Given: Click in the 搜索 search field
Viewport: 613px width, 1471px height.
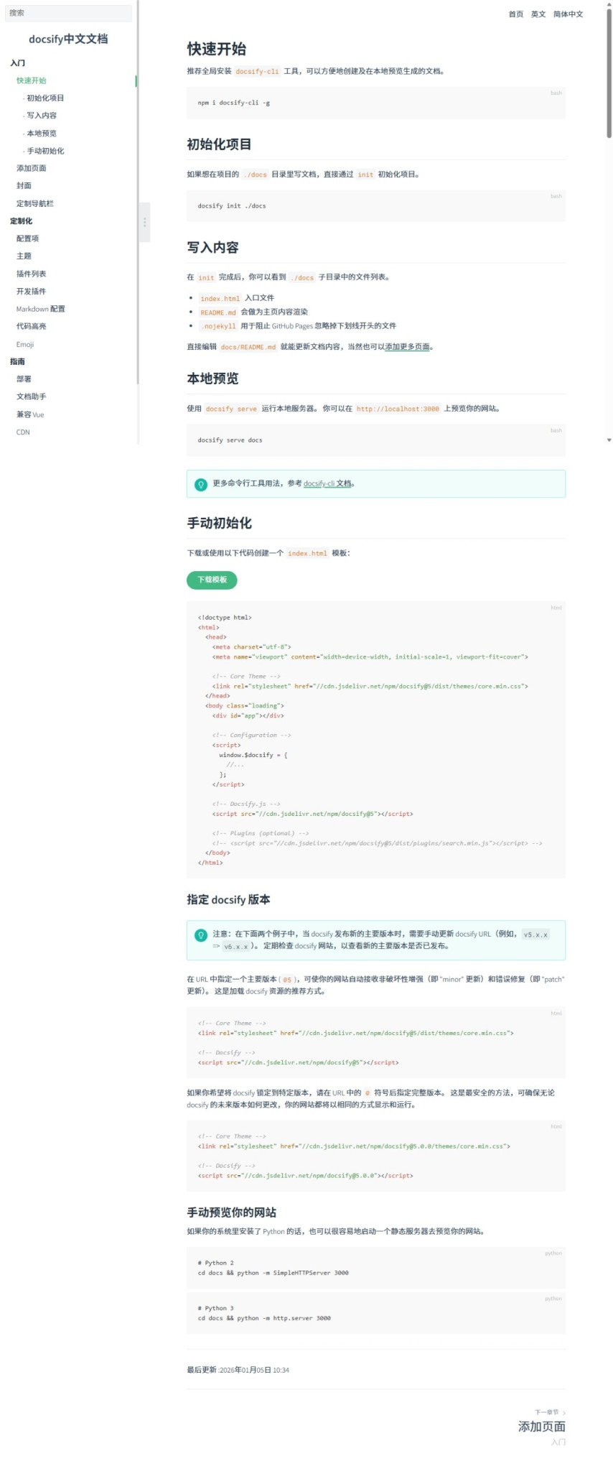Looking at the screenshot, I should 68,13.
